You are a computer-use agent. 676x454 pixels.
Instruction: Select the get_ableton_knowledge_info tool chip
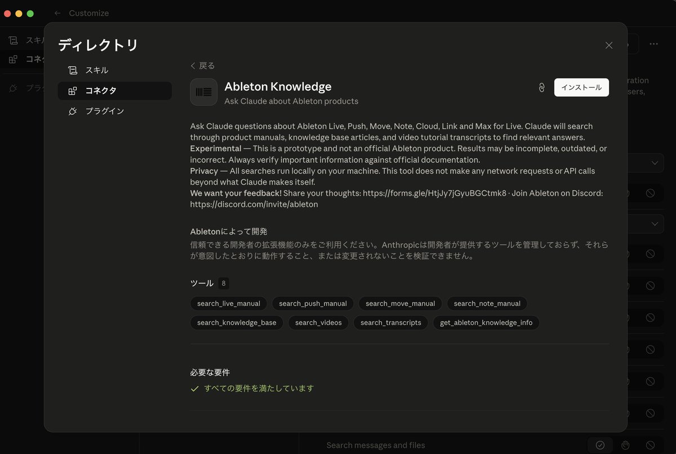tap(486, 323)
